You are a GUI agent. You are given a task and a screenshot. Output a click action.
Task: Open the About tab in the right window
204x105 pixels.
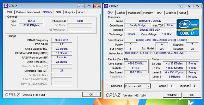pyautogui.click(x=182, y=13)
